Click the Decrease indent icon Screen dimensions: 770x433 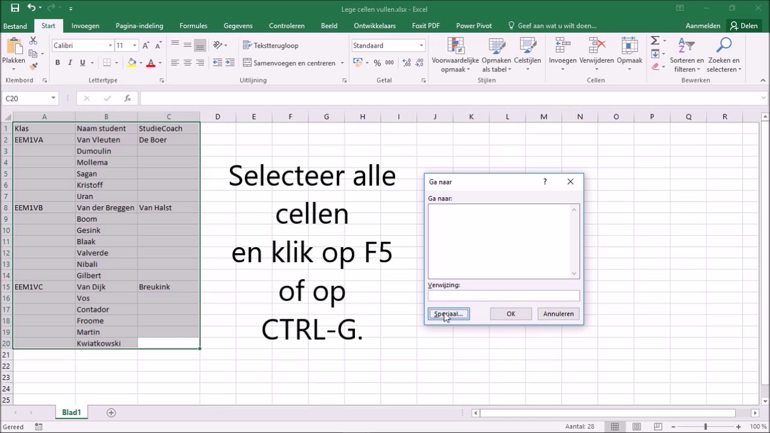[x=218, y=63]
